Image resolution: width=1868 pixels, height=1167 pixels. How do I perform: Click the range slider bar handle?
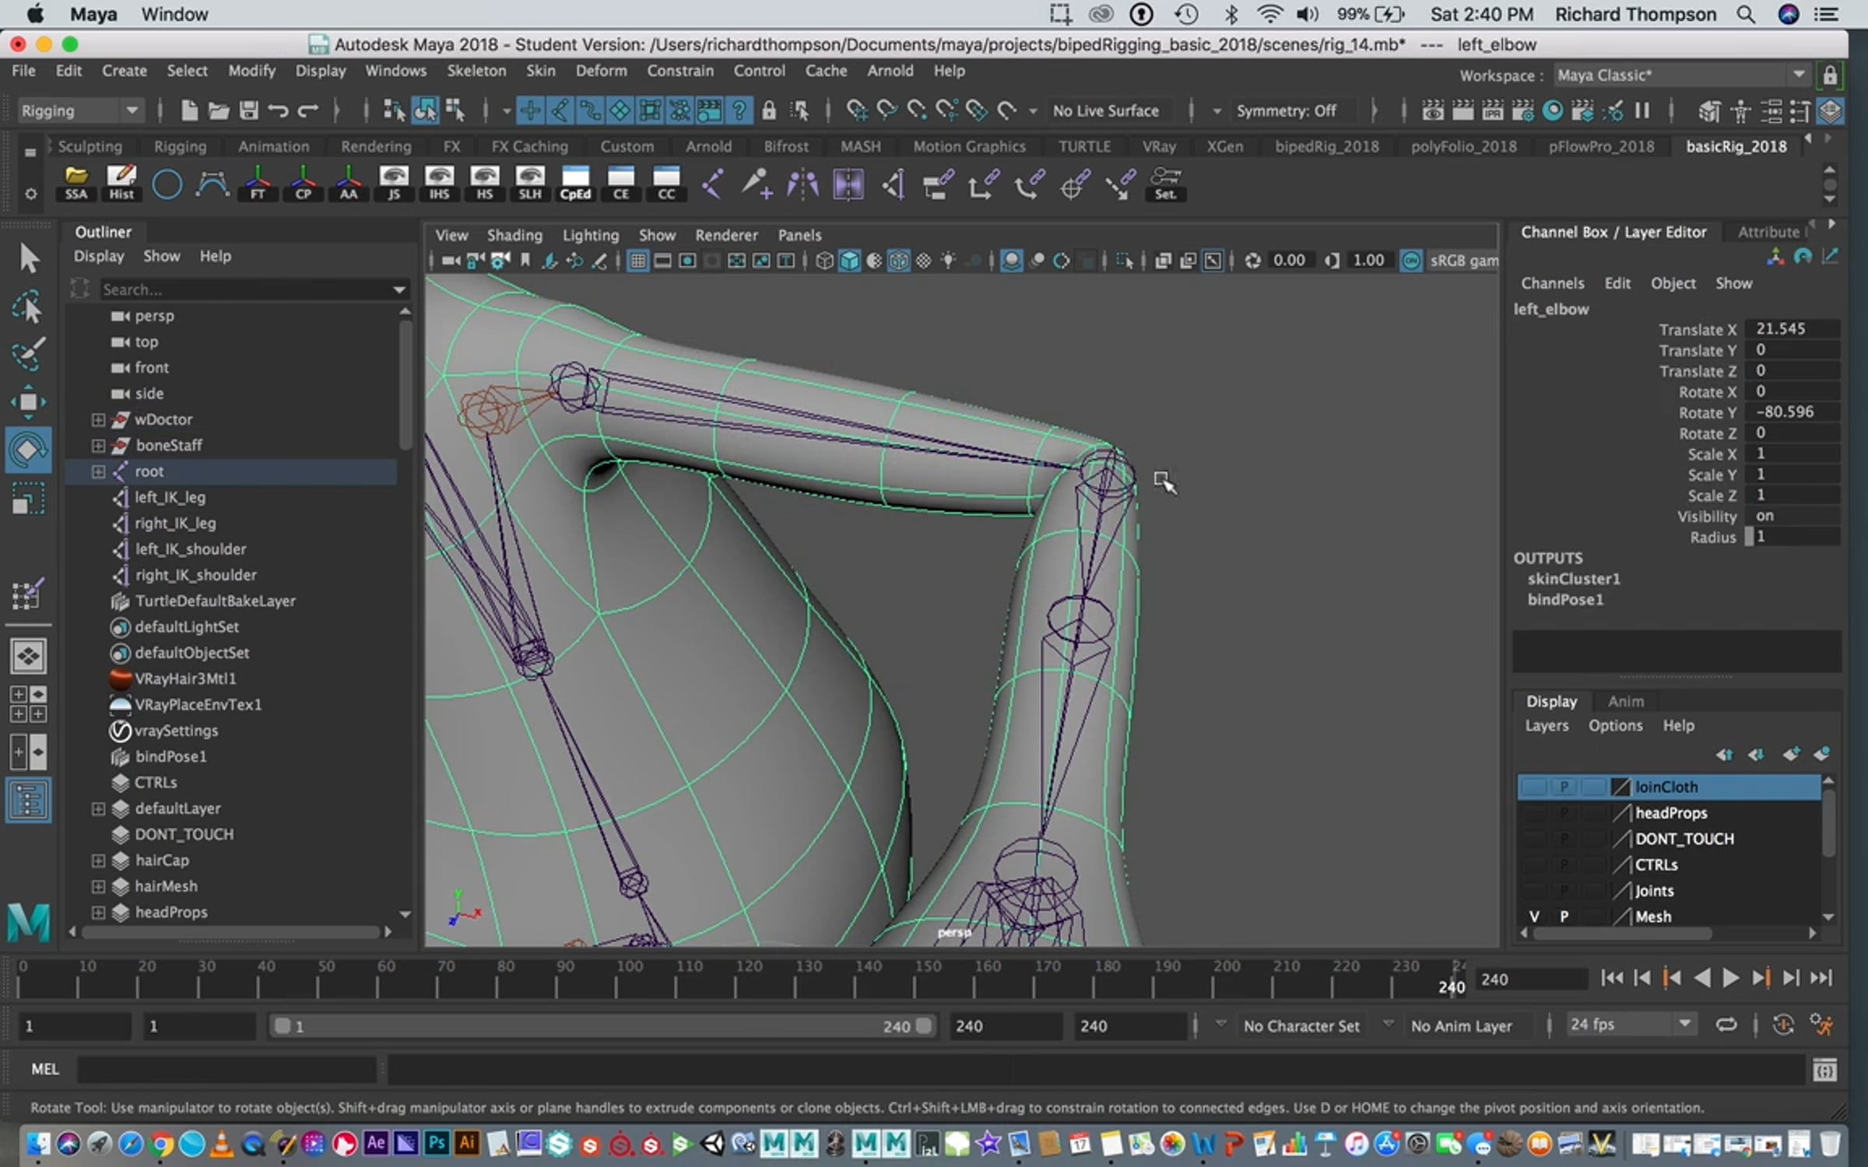click(x=599, y=1026)
